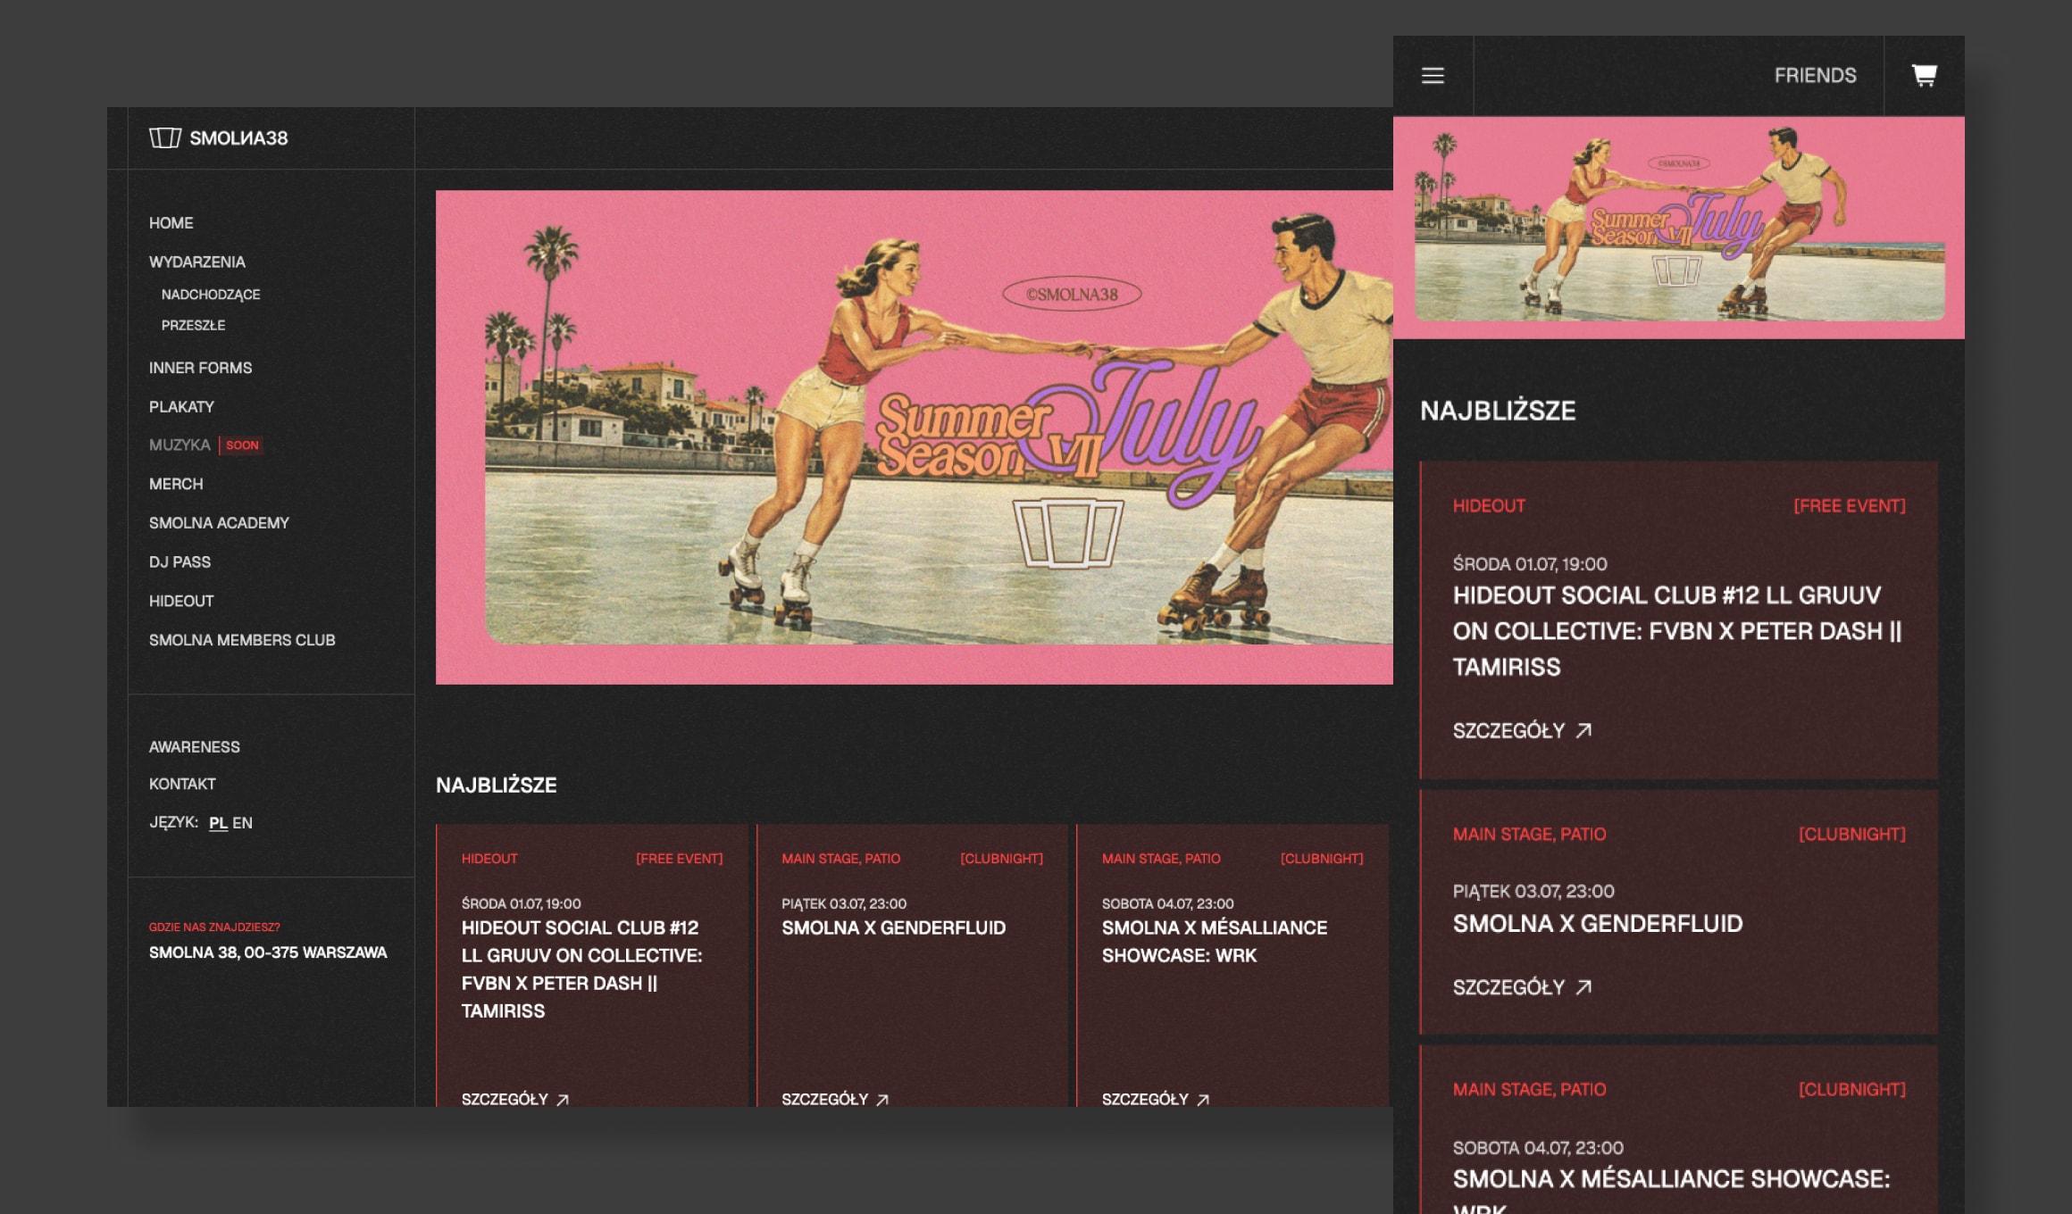
Task: Click [CLUBNIGHT] tag on desktop Genderfluid card
Action: tap(1001, 859)
